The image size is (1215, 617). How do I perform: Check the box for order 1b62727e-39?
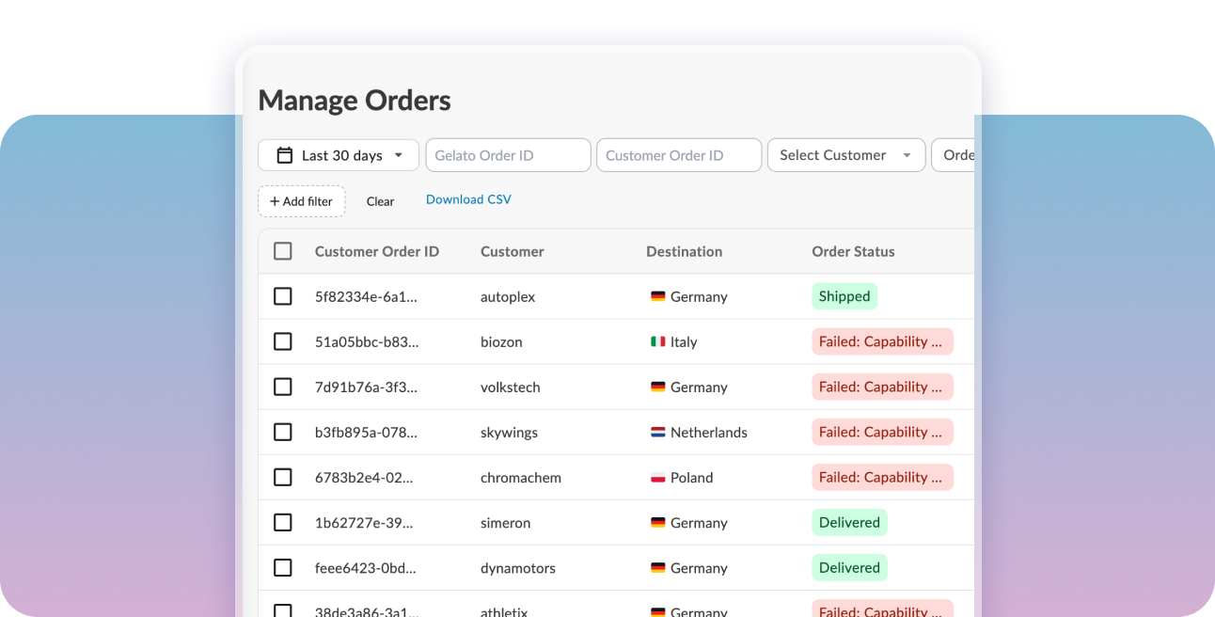click(283, 522)
